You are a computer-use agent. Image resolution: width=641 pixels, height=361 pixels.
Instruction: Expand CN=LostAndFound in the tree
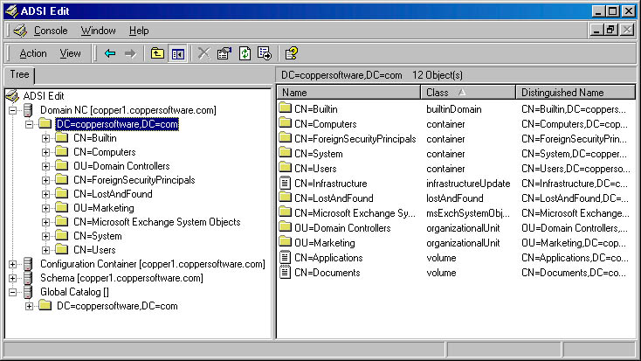[45, 194]
